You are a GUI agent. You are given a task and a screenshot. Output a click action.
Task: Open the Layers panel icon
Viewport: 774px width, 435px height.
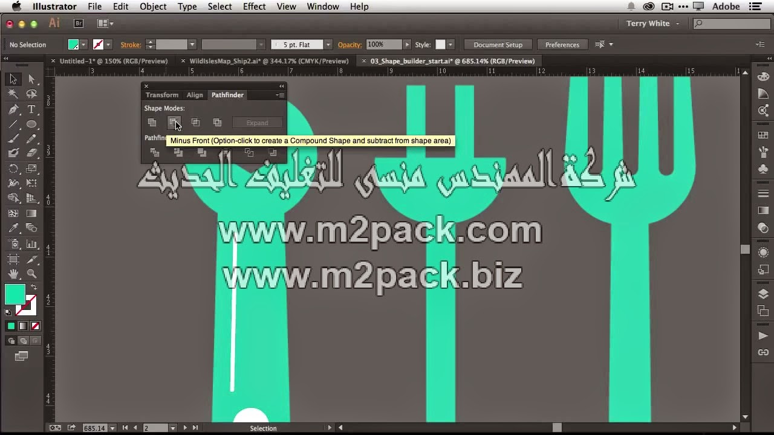click(763, 294)
